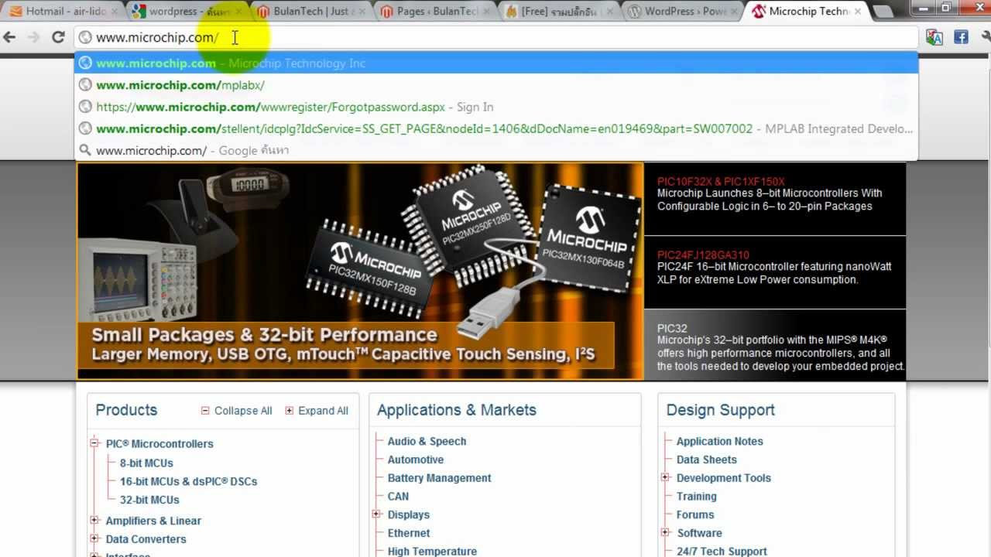The image size is (991, 557).
Task: Switch to the WordPress › Powe tab
Action: pyautogui.click(x=683, y=12)
